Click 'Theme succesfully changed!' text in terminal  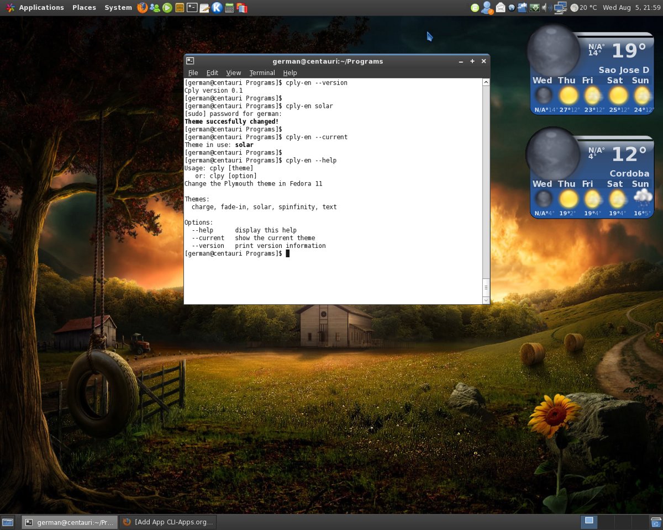click(x=231, y=121)
